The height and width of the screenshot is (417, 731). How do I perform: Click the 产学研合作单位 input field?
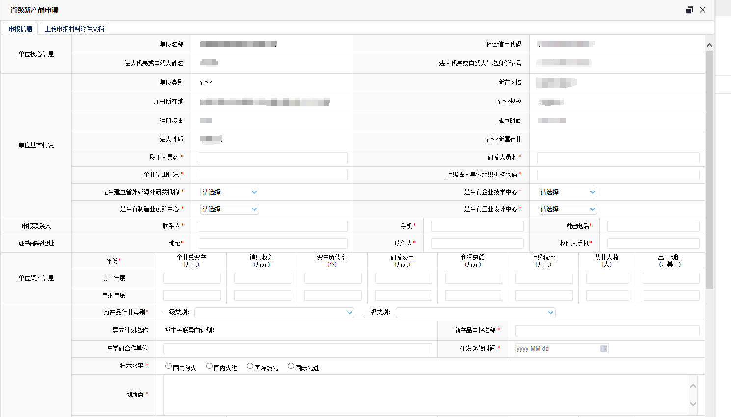point(298,349)
